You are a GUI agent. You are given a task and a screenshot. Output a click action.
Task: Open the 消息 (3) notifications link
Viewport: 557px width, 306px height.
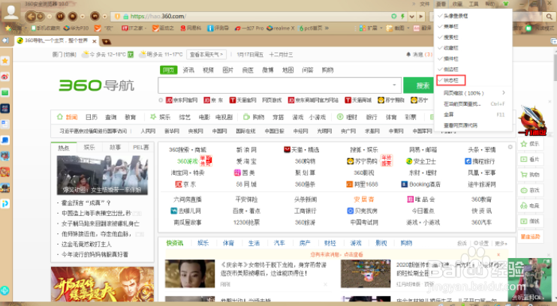[419, 55]
